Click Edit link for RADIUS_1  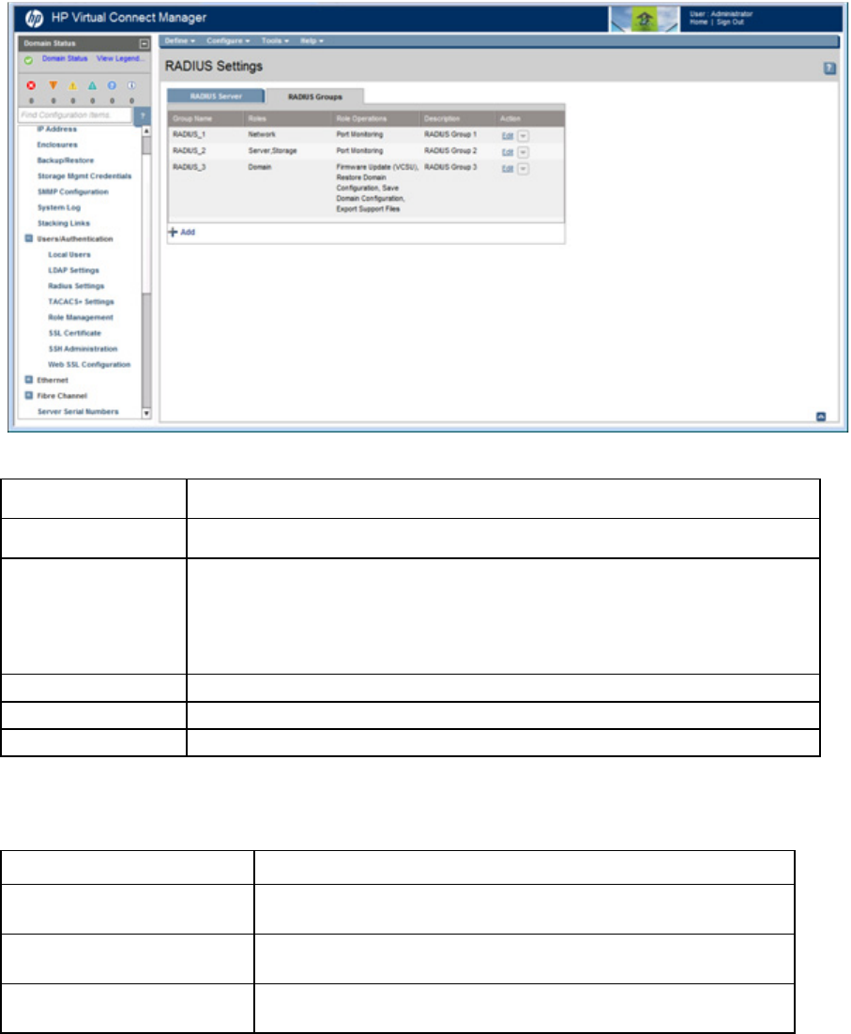[508, 136]
